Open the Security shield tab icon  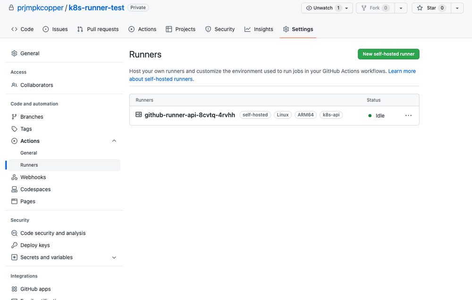[x=208, y=29]
